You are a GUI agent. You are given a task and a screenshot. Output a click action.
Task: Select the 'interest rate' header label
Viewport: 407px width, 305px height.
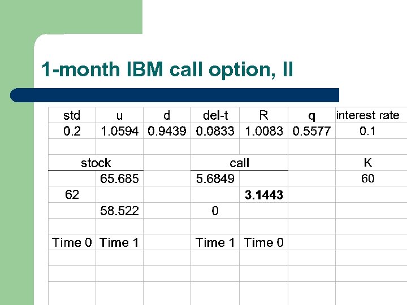click(x=367, y=115)
